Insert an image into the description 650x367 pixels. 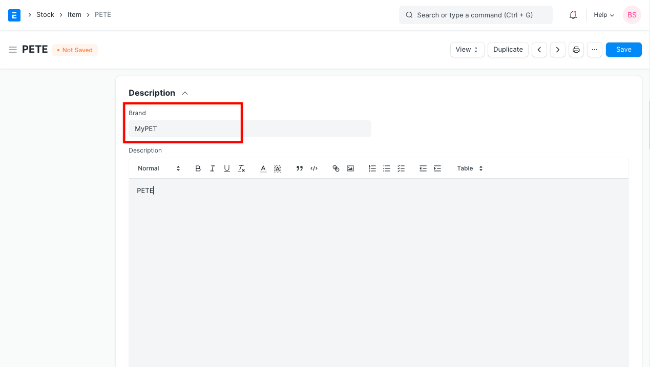(350, 168)
